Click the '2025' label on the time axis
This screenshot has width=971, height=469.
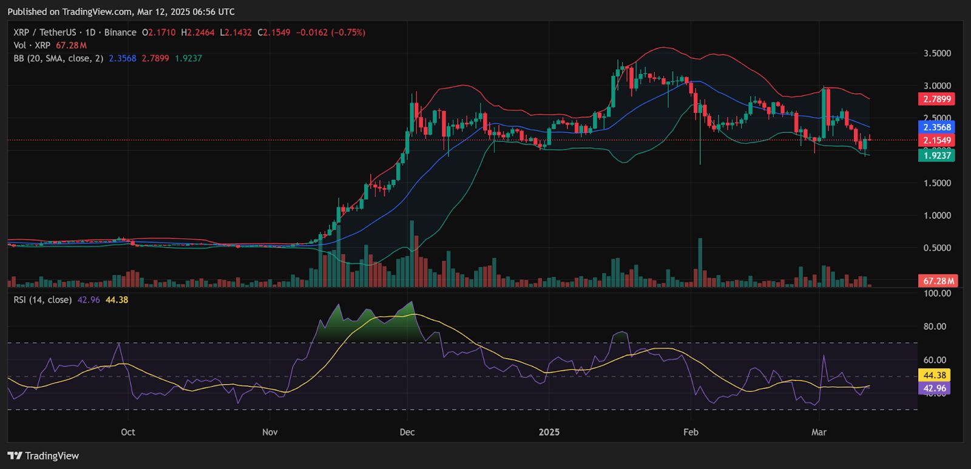point(549,432)
